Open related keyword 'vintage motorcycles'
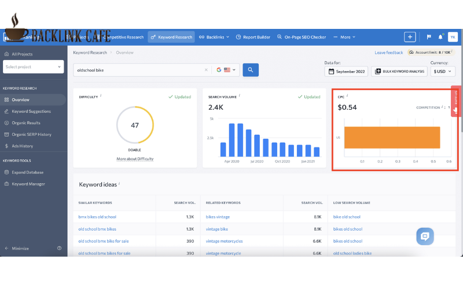Screen dimensions: 463x289 [x=224, y=241]
